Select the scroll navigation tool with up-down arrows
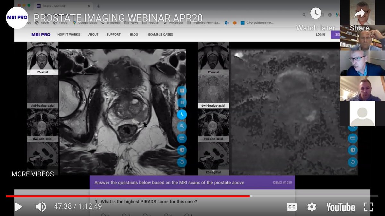The width and height of the screenshot is (385, 216). tap(182, 114)
